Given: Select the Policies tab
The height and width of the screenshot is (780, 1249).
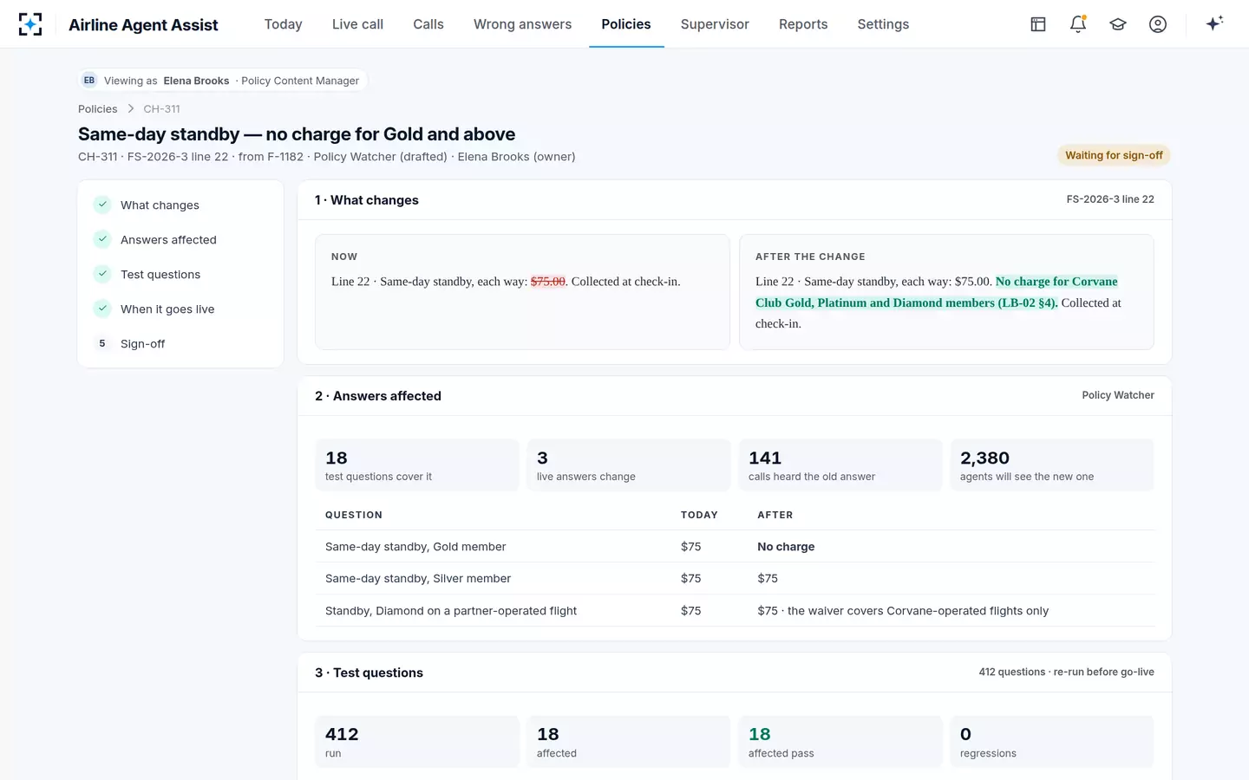Looking at the screenshot, I should [x=626, y=24].
